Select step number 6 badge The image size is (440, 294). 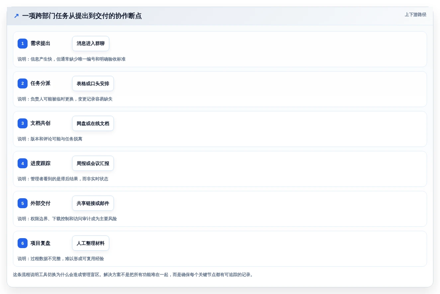23,243
